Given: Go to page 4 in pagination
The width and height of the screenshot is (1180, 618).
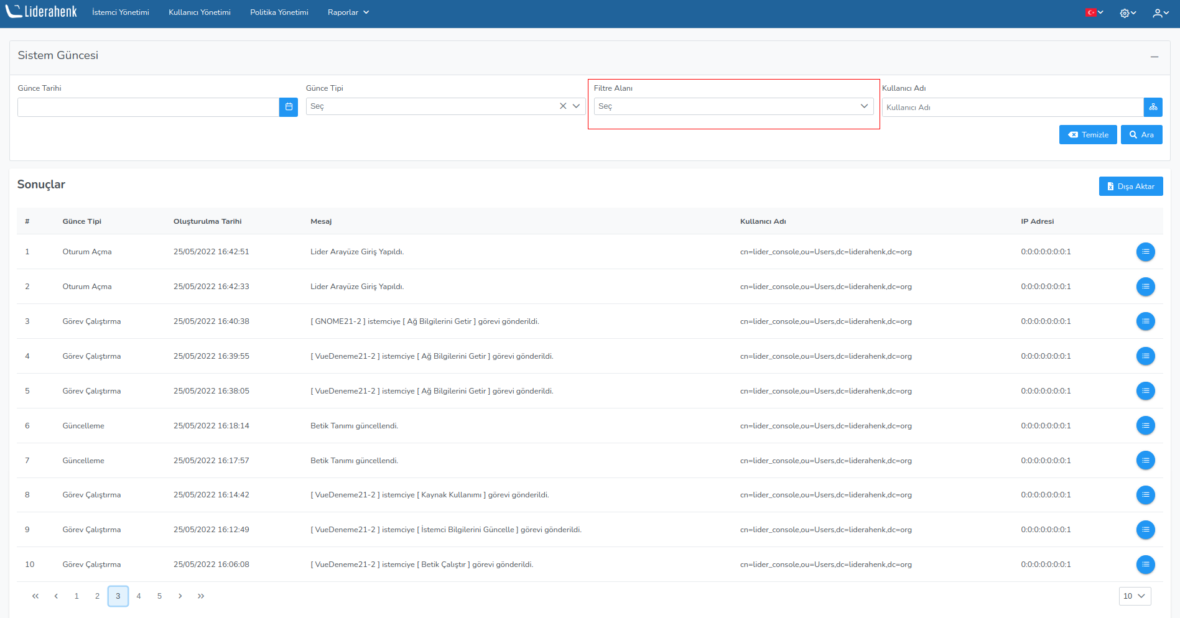Looking at the screenshot, I should coord(139,596).
